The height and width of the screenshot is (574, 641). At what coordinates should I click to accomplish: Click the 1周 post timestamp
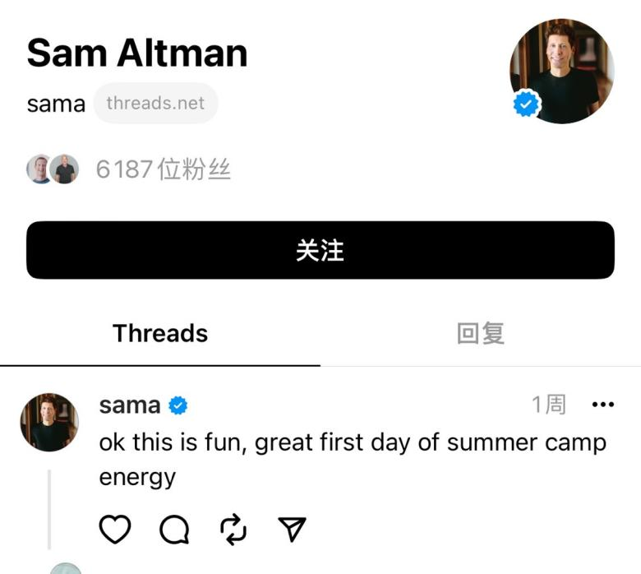point(548,405)
